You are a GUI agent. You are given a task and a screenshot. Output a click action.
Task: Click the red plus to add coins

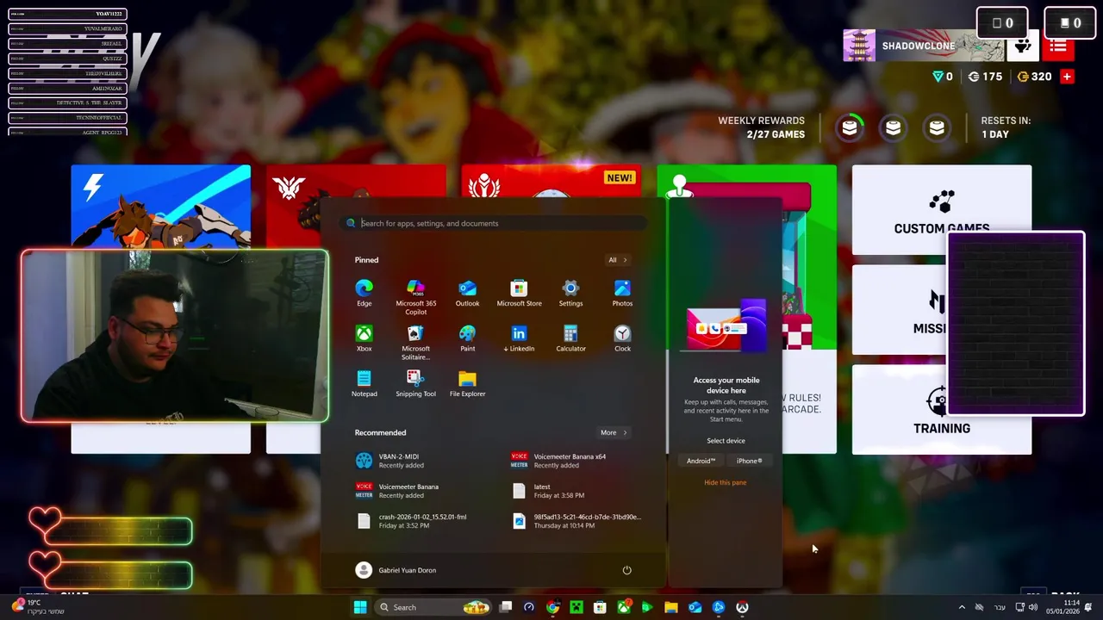click(x=1067, y=77)
